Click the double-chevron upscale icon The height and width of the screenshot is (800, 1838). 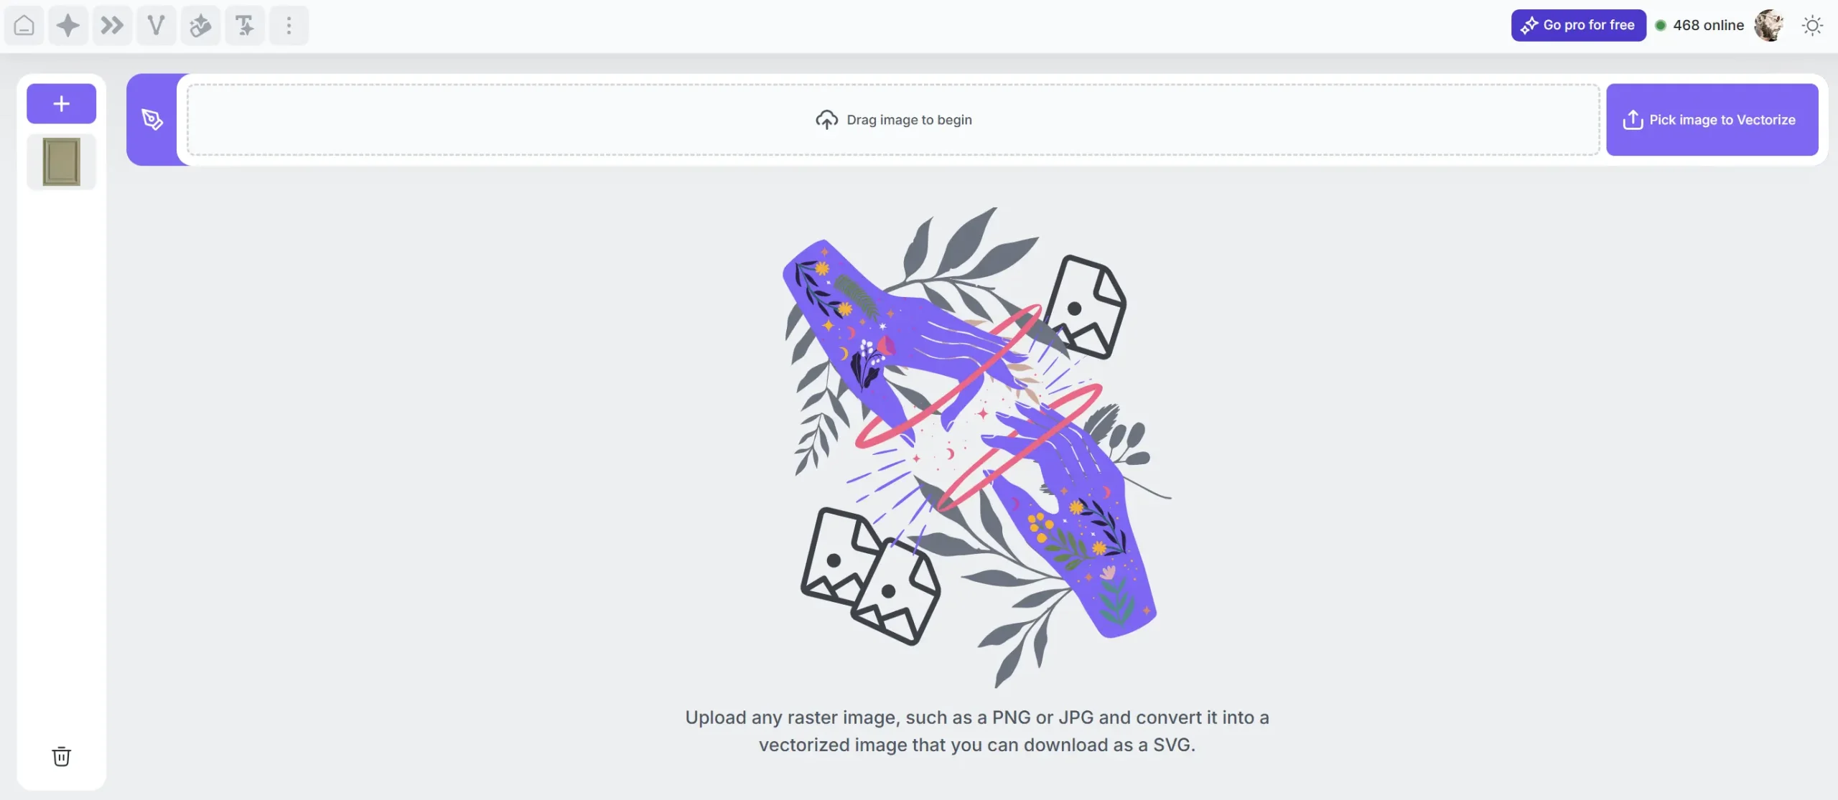point(112,25)
